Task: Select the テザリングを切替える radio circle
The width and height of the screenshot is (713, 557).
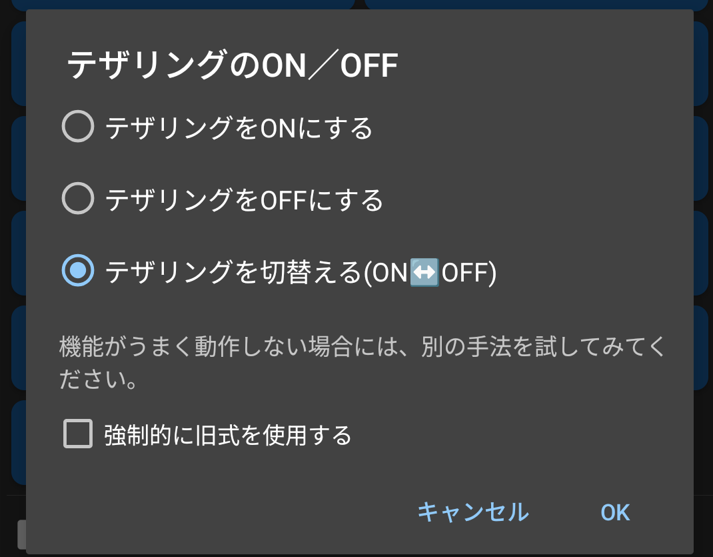Action: pos(78,270)
